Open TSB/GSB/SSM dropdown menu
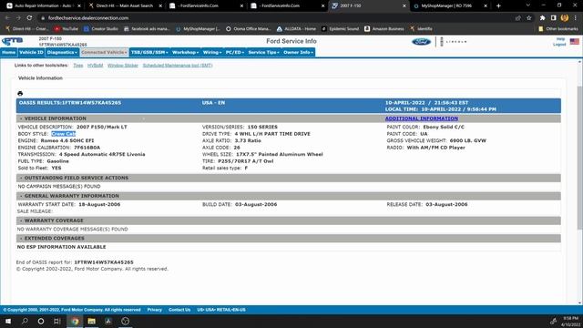 click(149, 53)
